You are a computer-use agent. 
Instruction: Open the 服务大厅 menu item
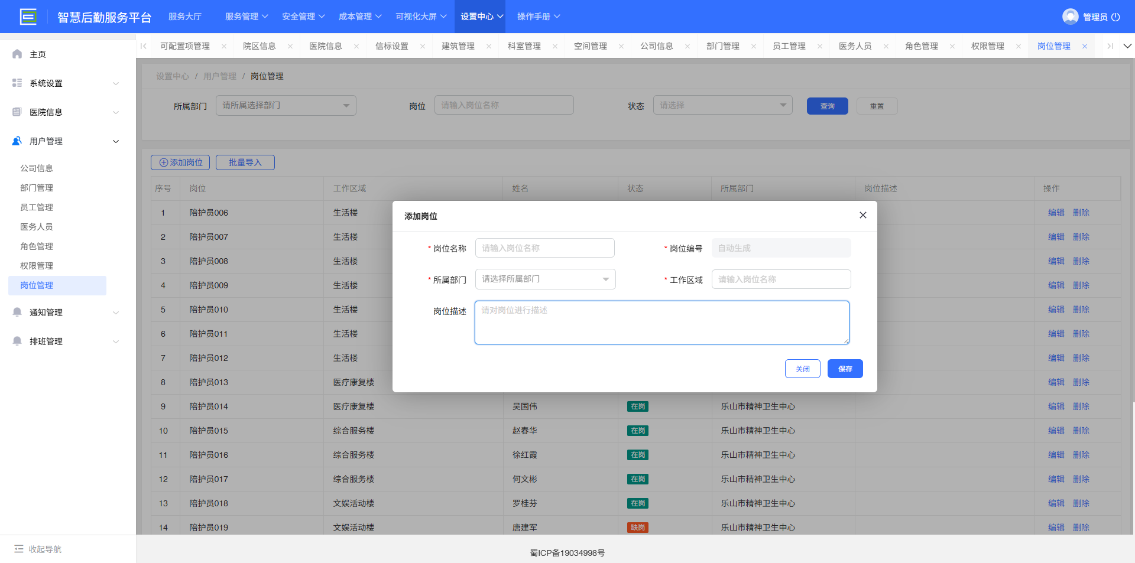tap(185, 17)
